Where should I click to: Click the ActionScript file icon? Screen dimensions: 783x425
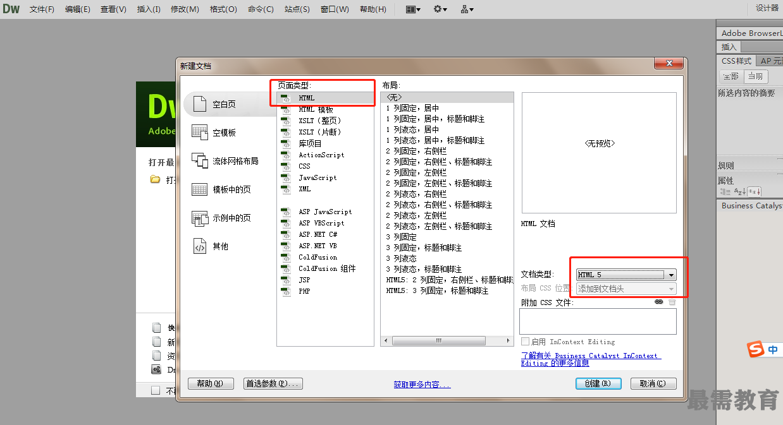pyautogui.click(x=285, y=155)
